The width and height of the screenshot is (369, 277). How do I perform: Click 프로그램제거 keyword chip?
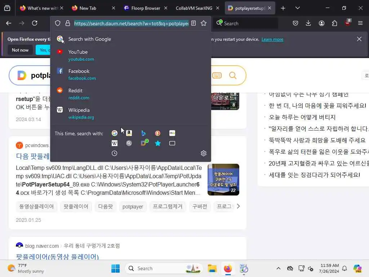(x=168, y=207)
